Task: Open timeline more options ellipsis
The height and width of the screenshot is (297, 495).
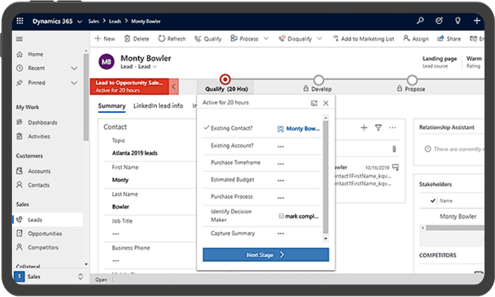Action: 392,127
